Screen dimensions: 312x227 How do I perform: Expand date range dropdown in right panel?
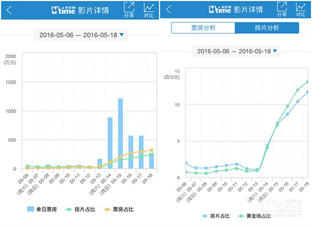(236, 51)
